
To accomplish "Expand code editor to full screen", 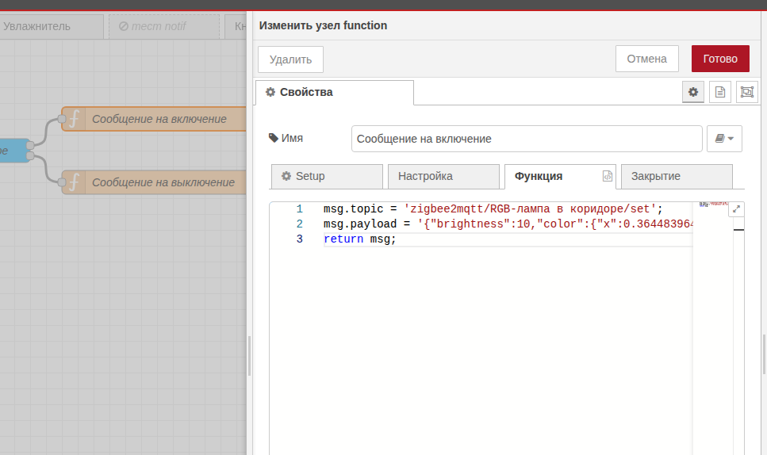I will click(x=736, y=209).
